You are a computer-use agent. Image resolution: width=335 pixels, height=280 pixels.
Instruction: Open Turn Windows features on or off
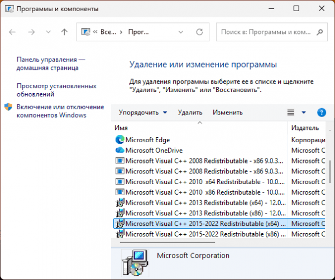point(60,111)
